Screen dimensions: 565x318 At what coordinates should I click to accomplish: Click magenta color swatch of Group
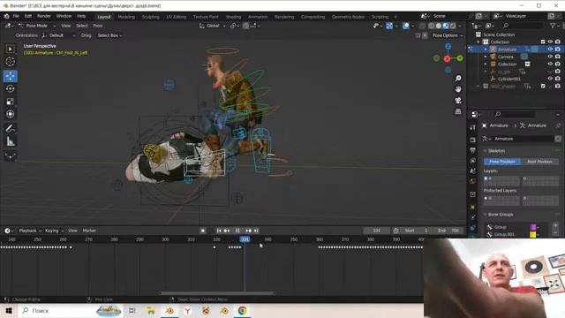point(533,227)
